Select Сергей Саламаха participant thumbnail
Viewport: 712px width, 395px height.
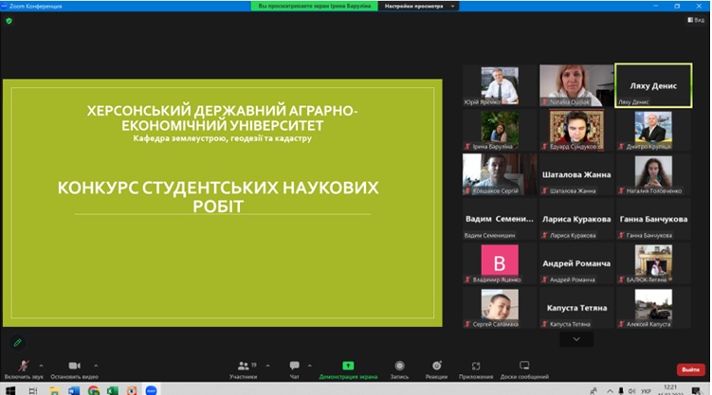point(500,308)
